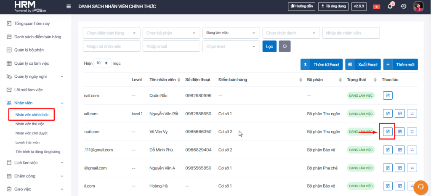431x196 pixels.
Task: Click the reset filter refresh icon button
Action: tap(285, 46)
